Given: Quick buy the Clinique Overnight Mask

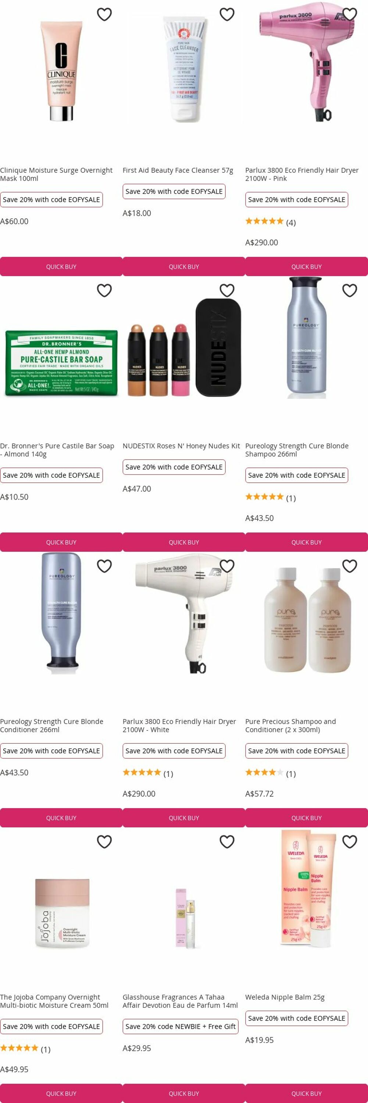Looking at the screenshot, I should pyautogui.click(x=61, y=266).
